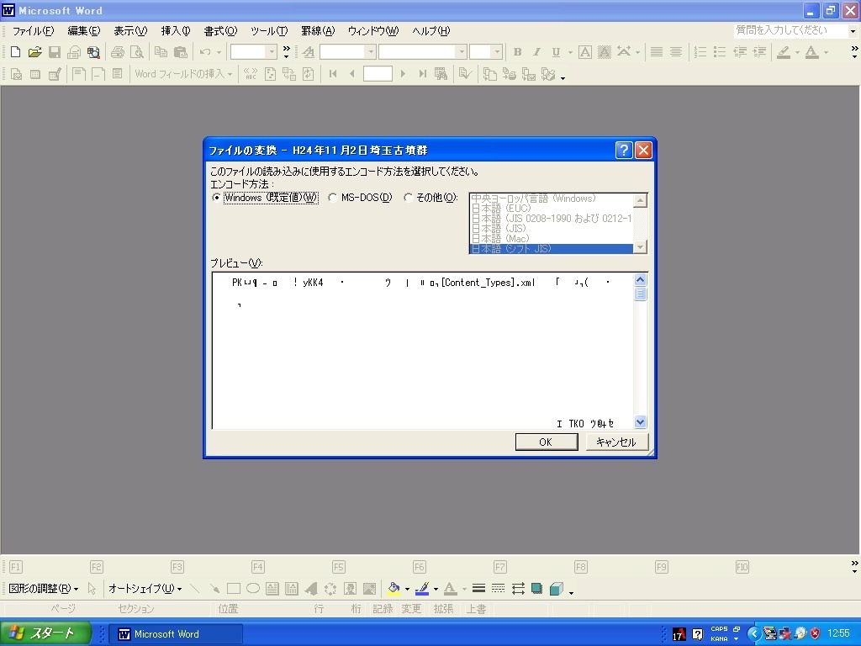This screenshot has width=861, height=646.
Task: Click the Increase Indent icon
Action: [x=759, y=52]
